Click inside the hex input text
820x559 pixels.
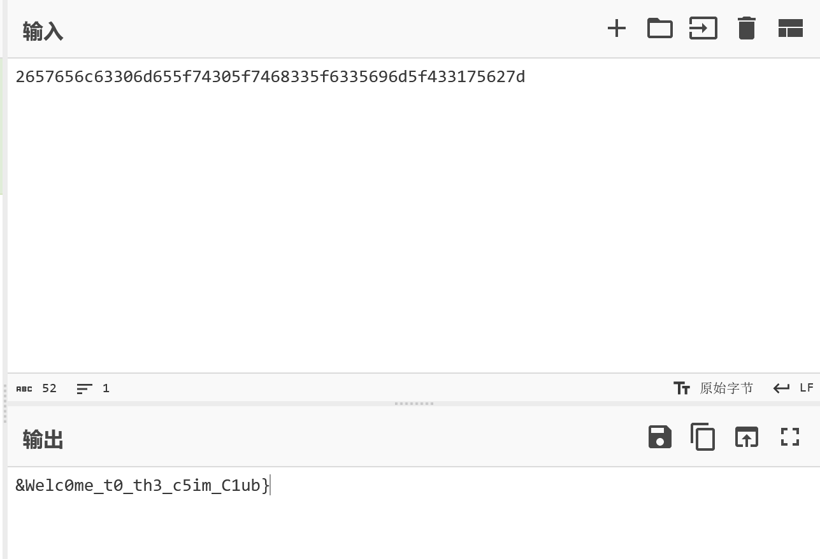click(270, 77)
